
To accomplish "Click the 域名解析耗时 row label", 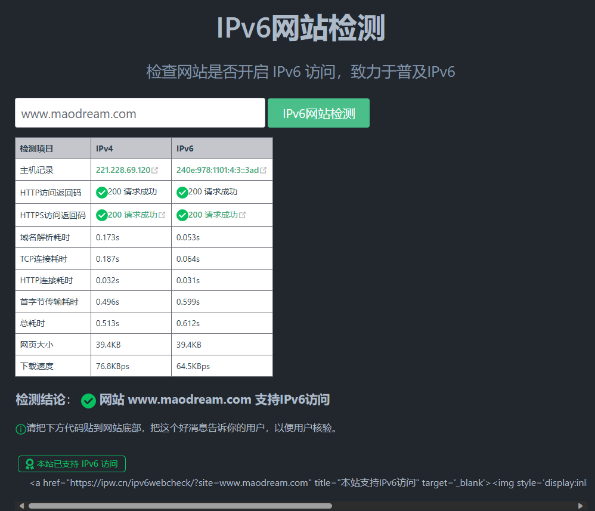I will pyautogui.click(x=45, y=238).
